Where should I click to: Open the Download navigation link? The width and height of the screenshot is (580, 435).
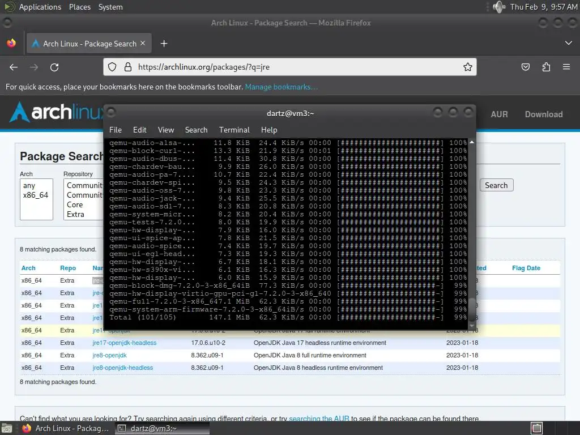[544, 114]
